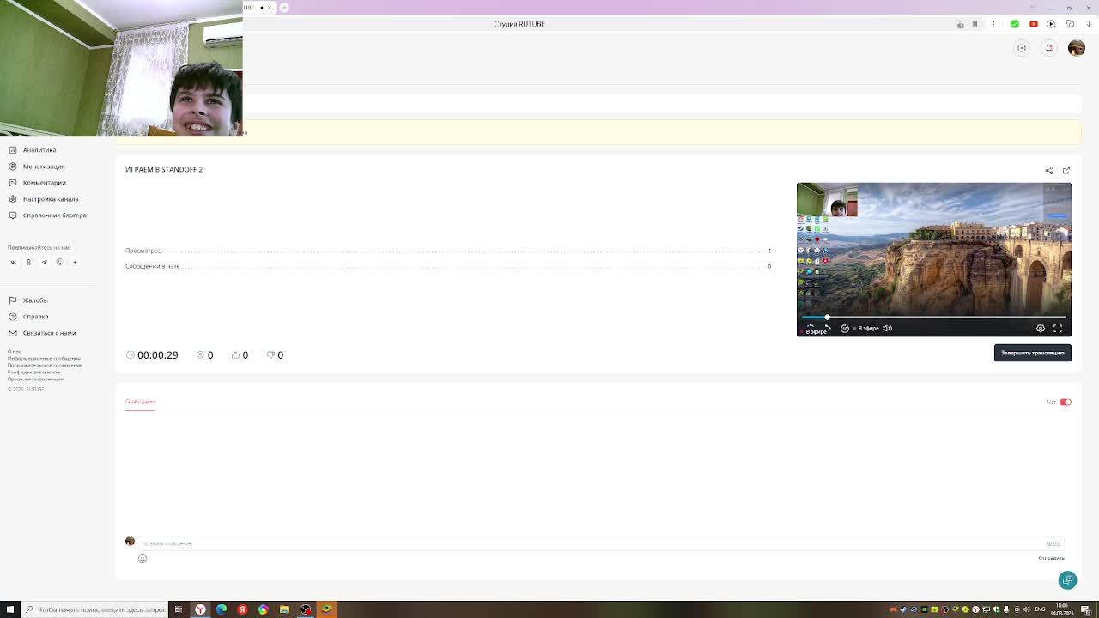1099x618 pixels.
Task: Click the plus icon under subscribe section
Action: 75,262
